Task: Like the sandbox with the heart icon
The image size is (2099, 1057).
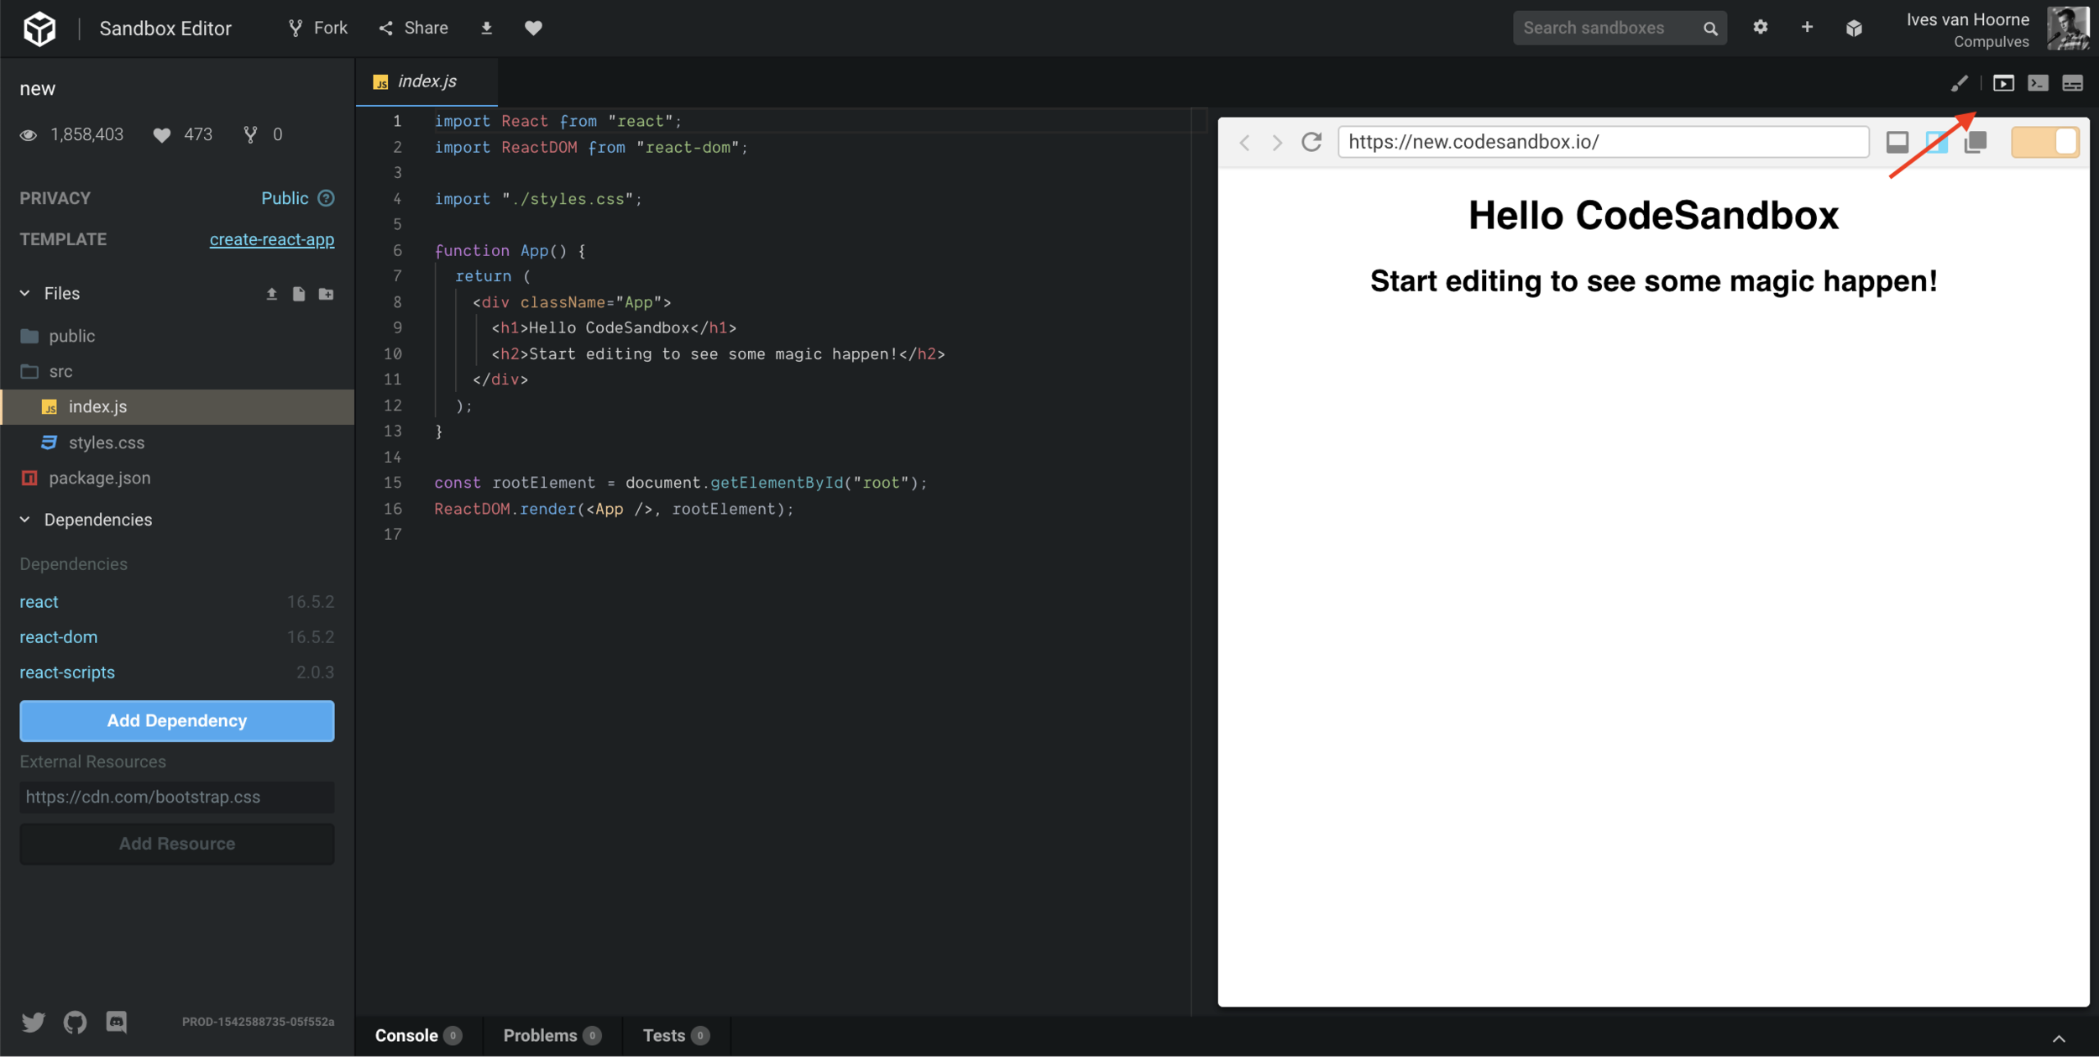Action: point(533,28)
